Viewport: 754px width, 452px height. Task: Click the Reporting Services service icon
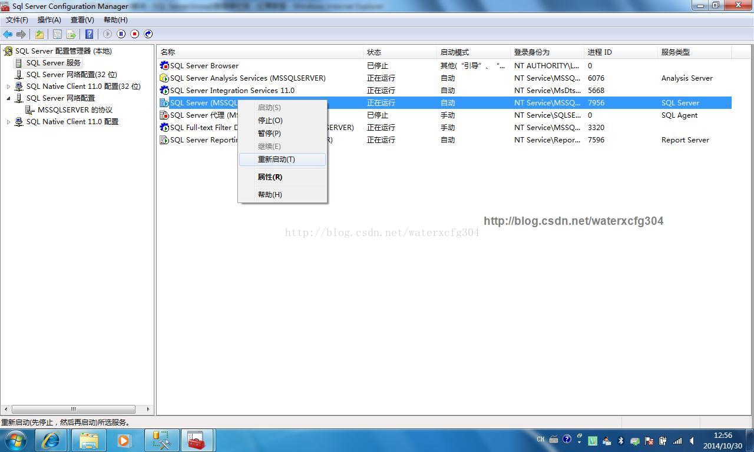(x=164, y=140)
